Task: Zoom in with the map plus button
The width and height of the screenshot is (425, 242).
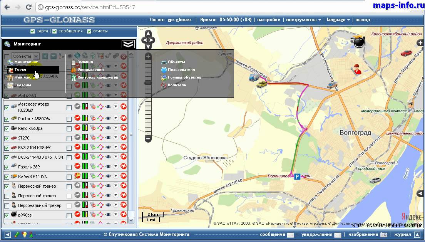Action: pos(148,56)
